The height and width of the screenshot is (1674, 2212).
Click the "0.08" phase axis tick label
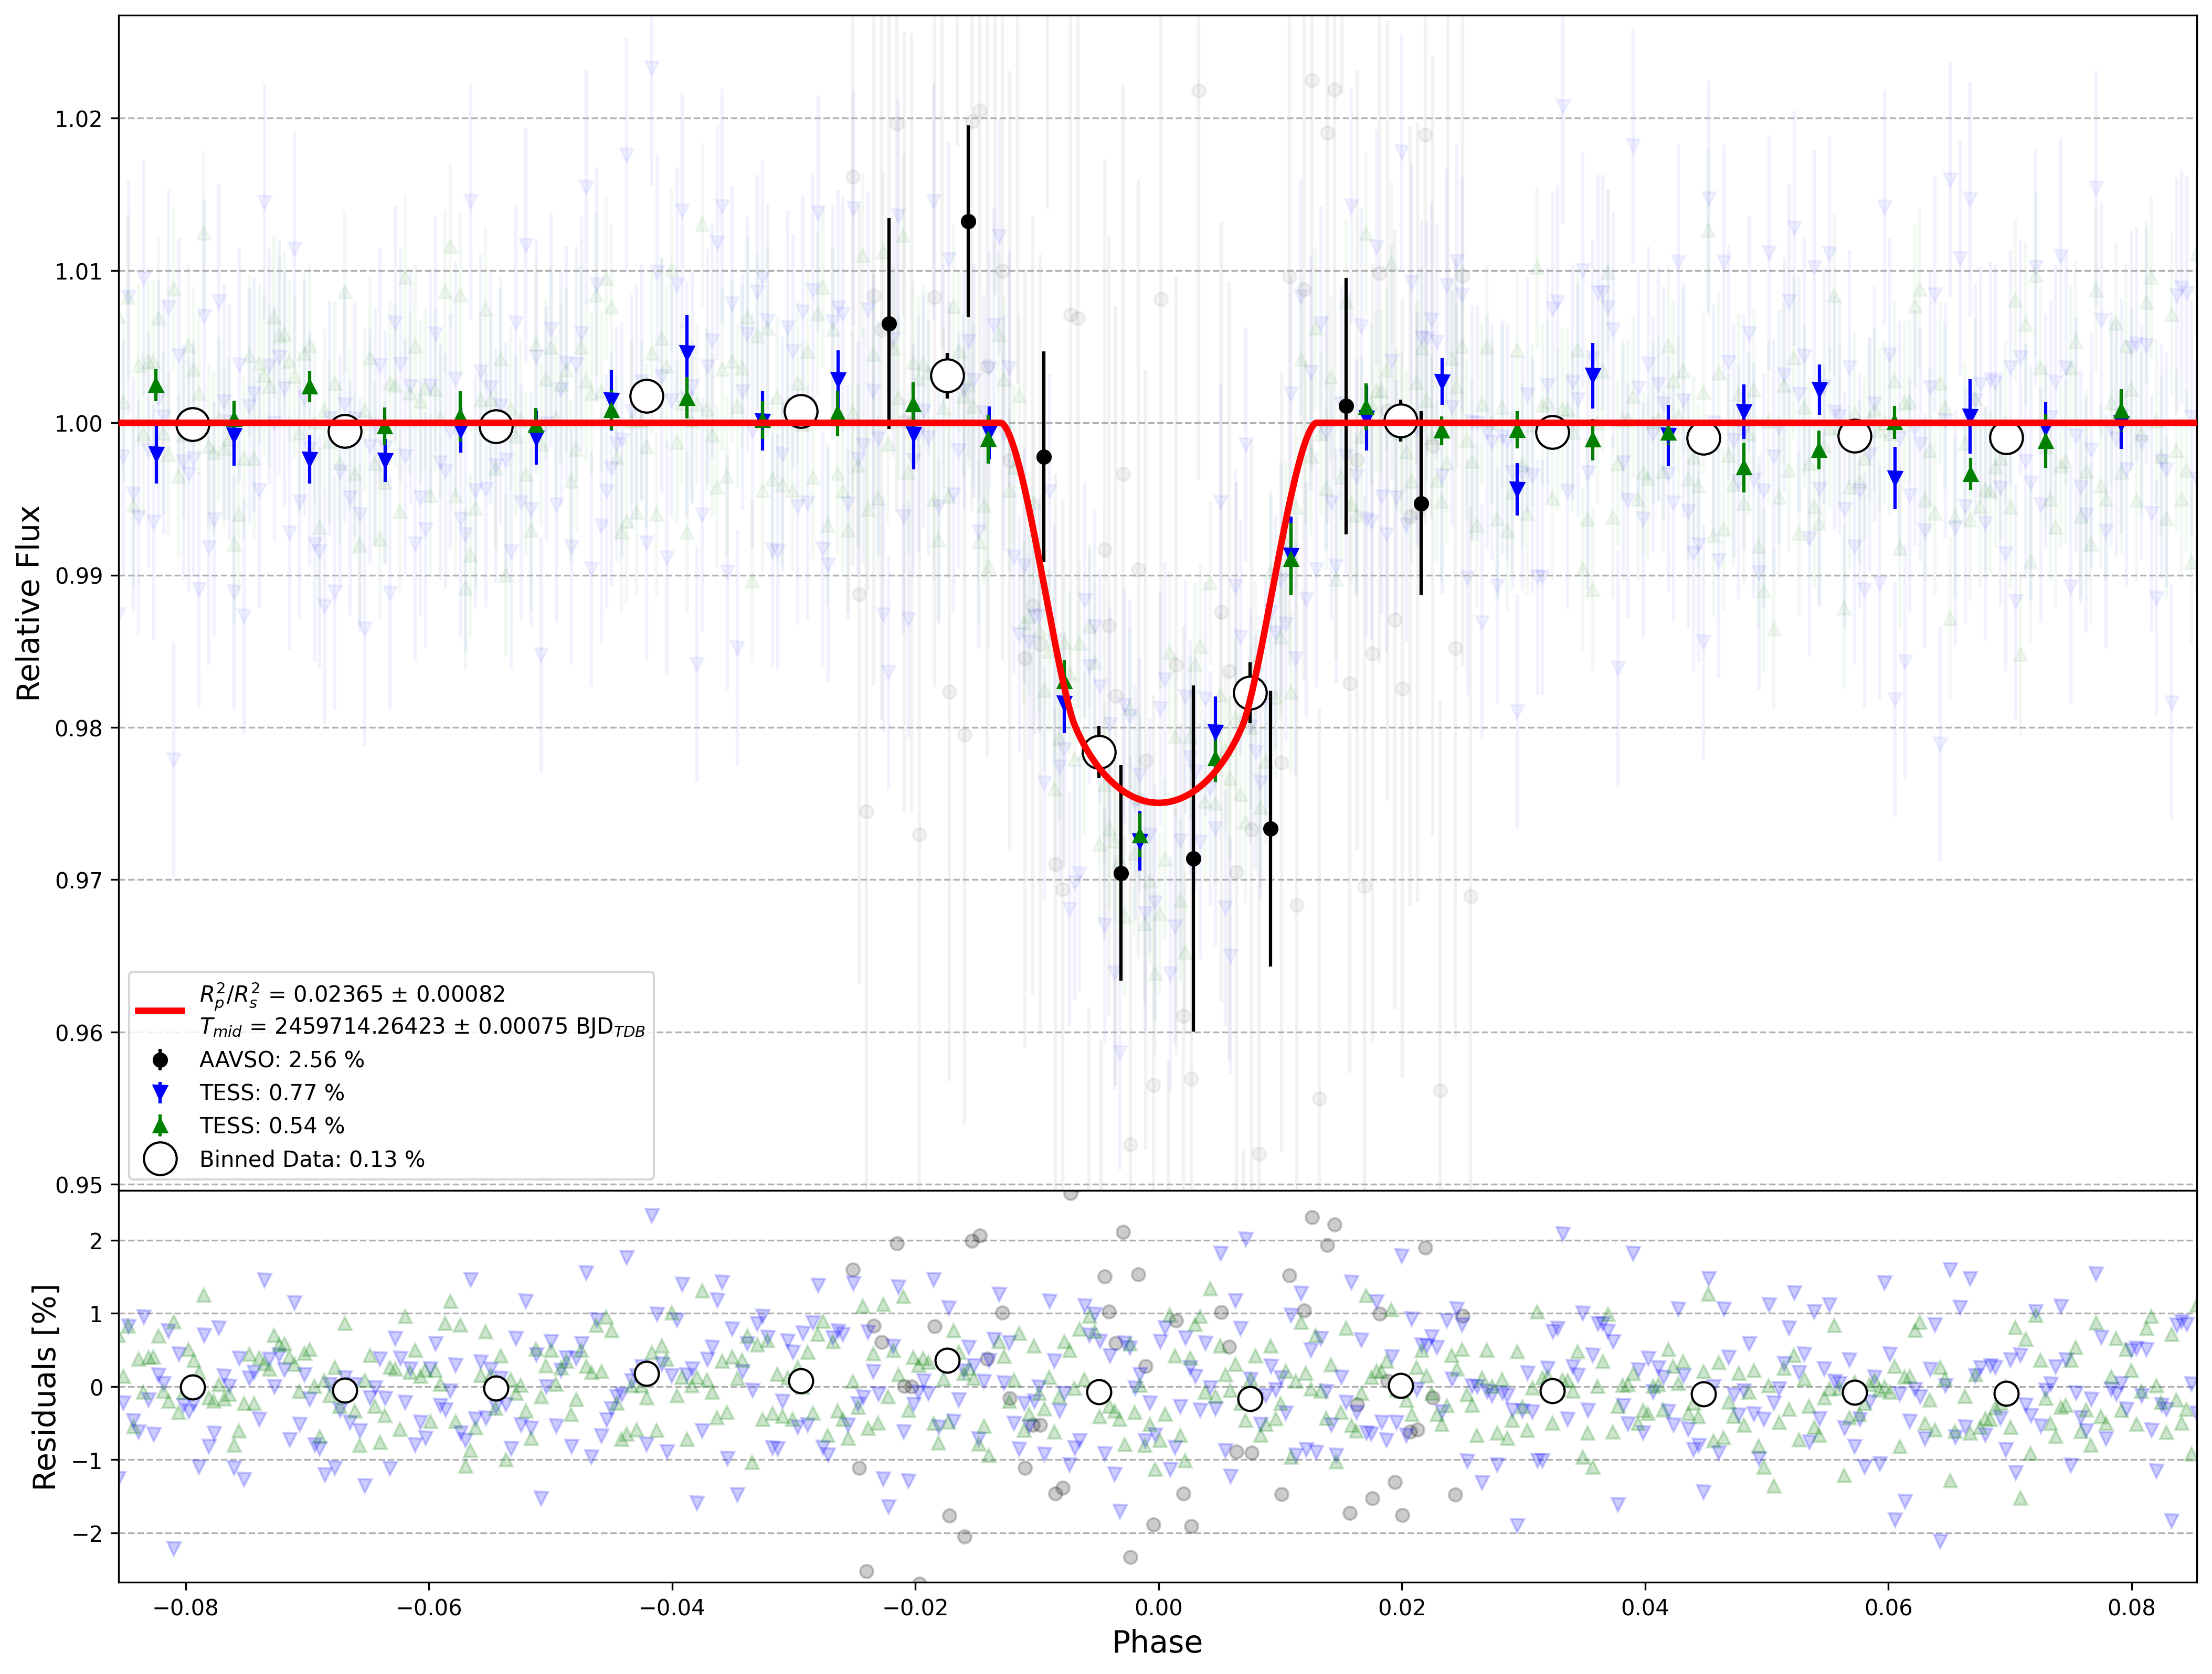pos(2131,1607)
